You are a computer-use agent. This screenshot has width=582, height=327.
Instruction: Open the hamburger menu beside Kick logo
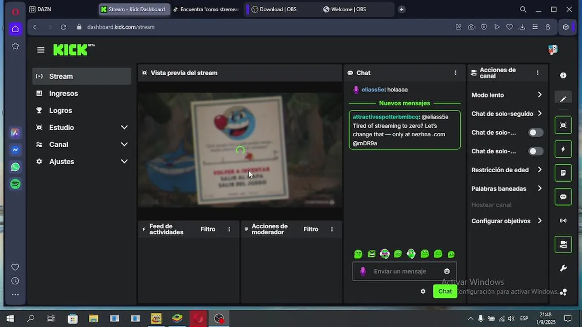pyautogui.click(x=41, y=50)
